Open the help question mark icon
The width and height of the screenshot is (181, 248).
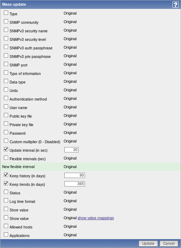[x=175, y=5]
